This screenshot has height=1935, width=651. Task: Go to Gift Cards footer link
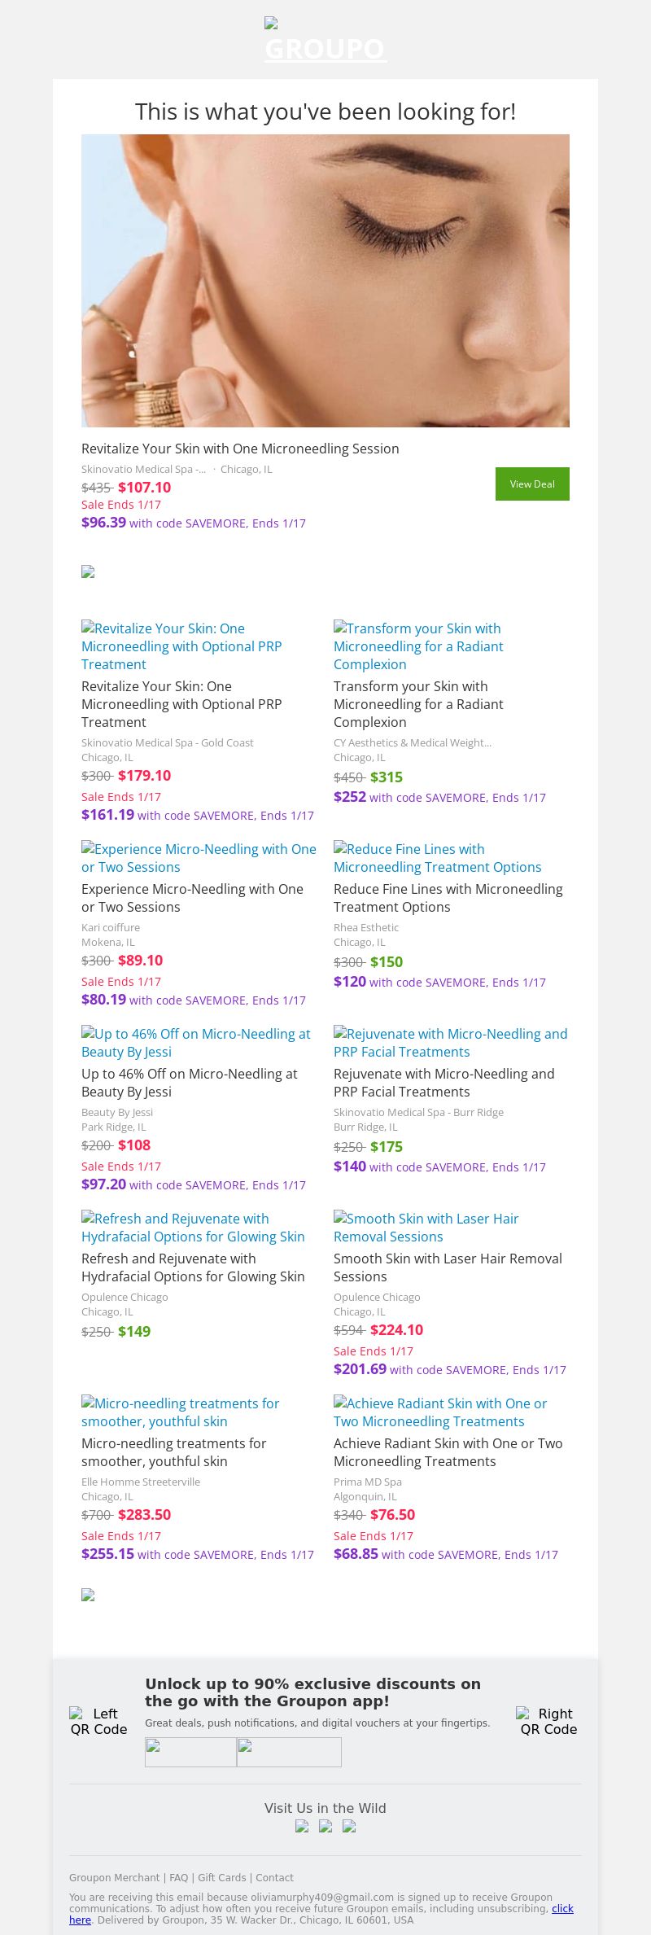point(221,1877)
